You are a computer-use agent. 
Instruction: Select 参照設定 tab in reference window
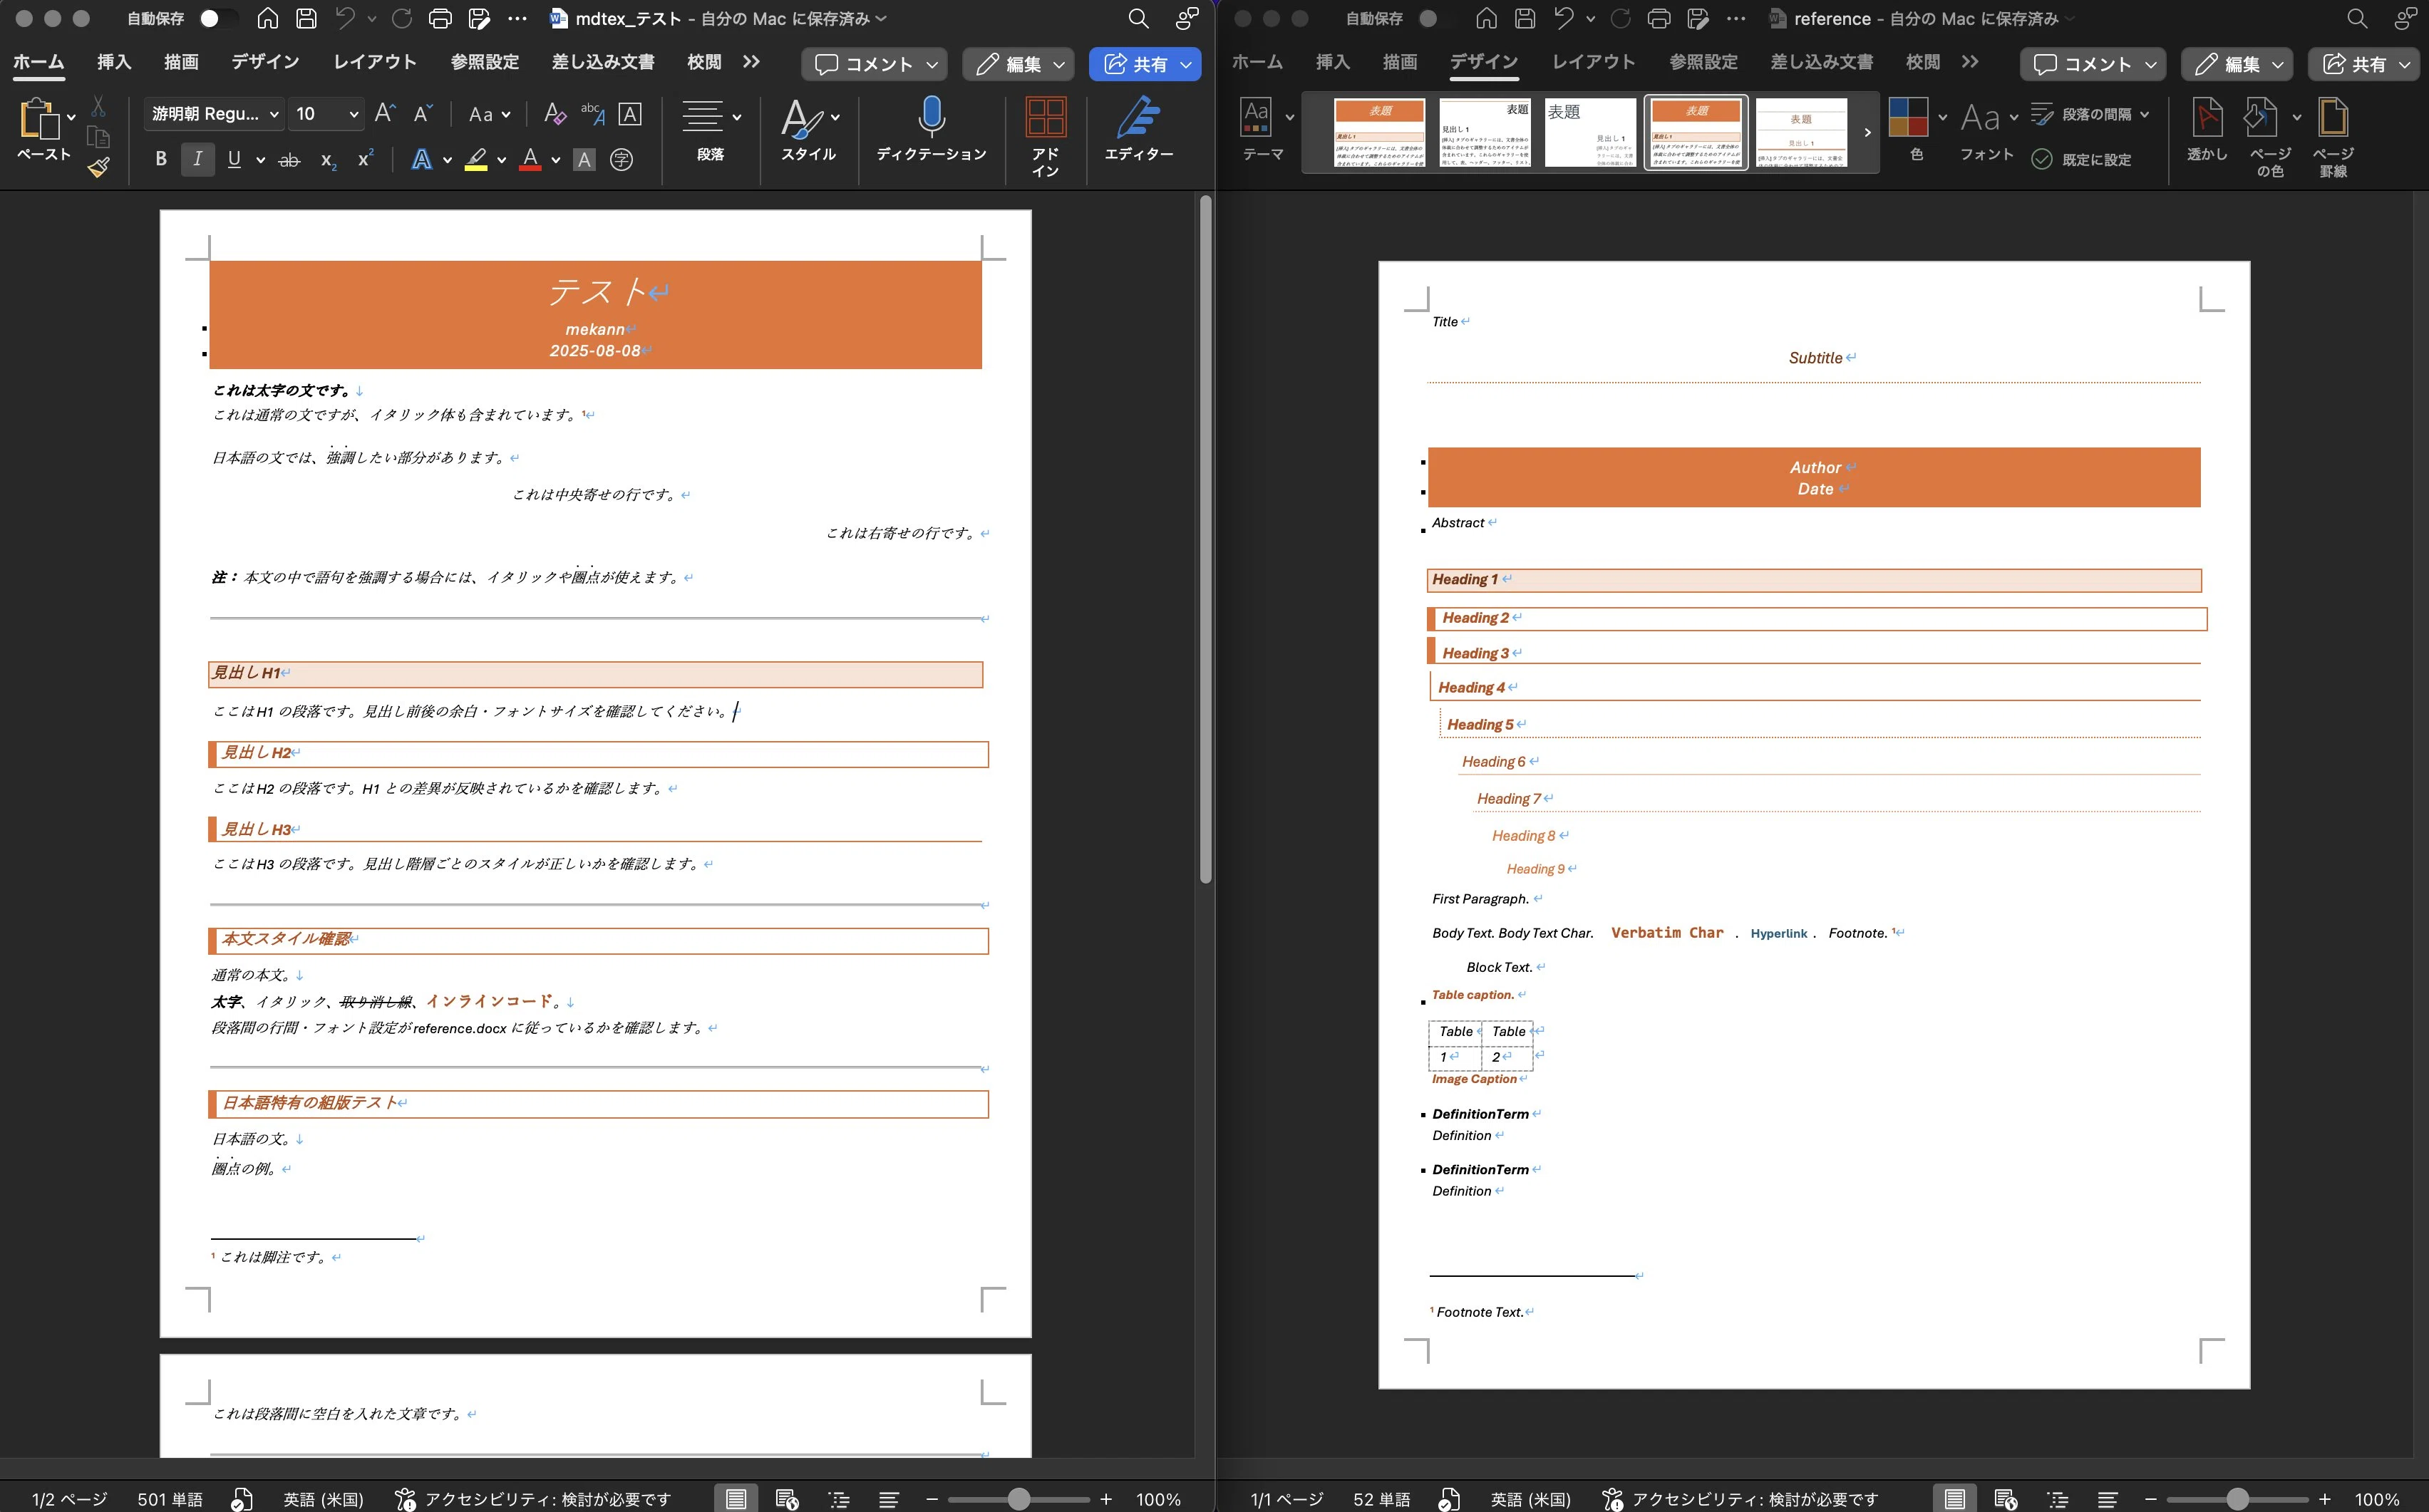tap(1703, 62)
